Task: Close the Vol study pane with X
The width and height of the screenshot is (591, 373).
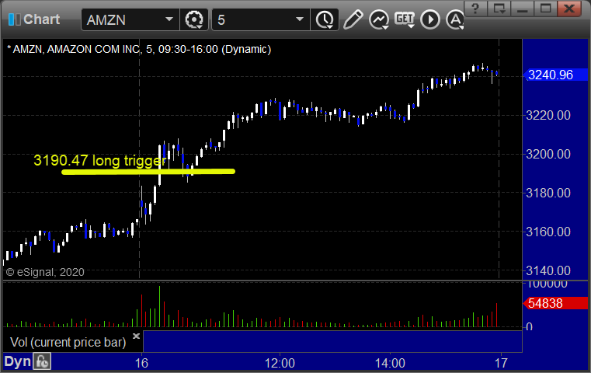Action: (x=136, y=336)
